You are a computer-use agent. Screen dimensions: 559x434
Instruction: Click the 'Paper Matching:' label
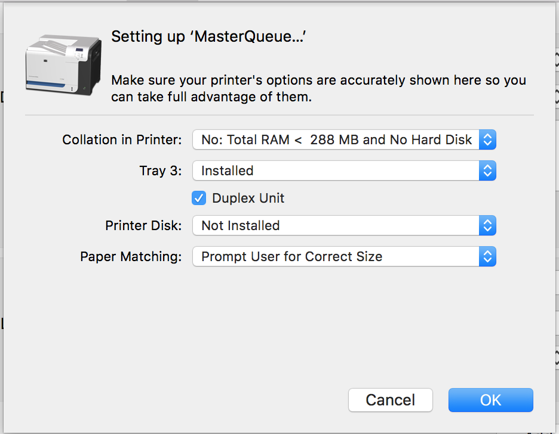pyautogui.click(x=131, y=256)
